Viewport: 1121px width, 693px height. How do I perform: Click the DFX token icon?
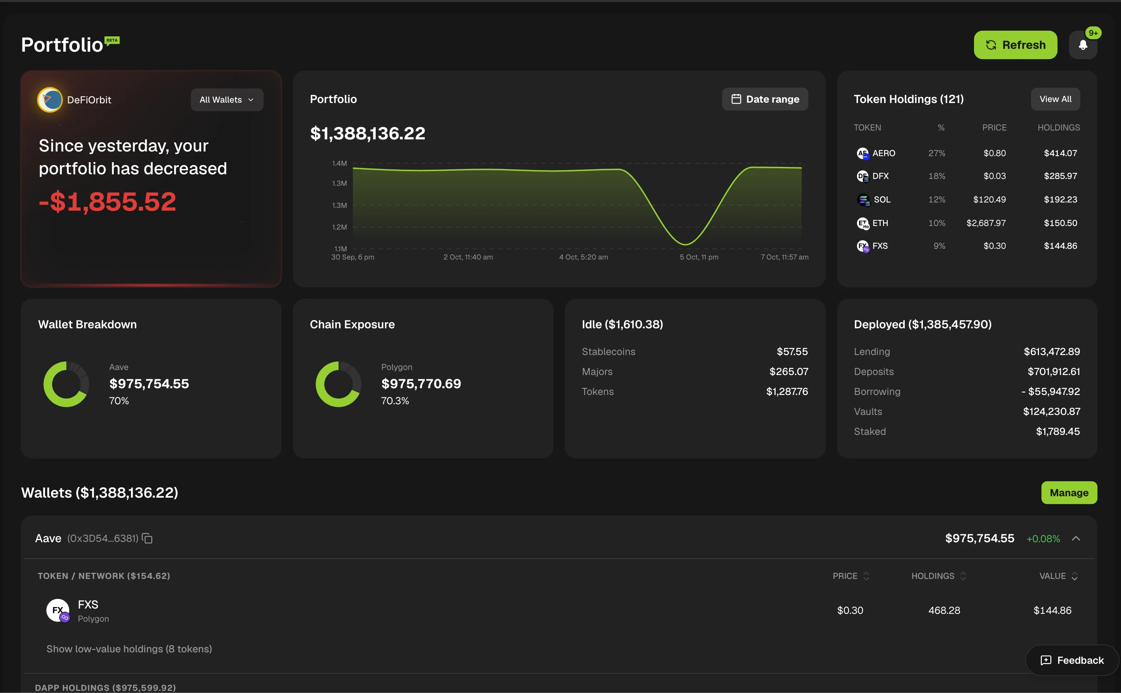pyautogui.click(x=862, y=176)
